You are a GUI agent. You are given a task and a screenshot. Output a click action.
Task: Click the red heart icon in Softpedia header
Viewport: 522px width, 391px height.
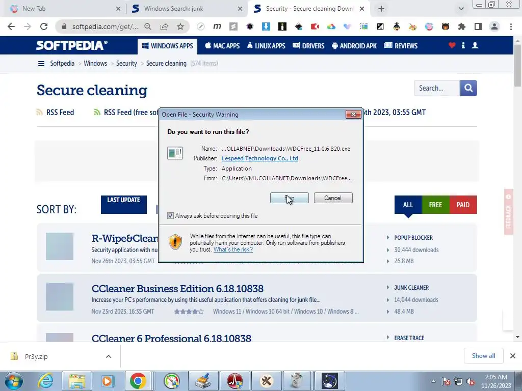(x=452, y=45)
